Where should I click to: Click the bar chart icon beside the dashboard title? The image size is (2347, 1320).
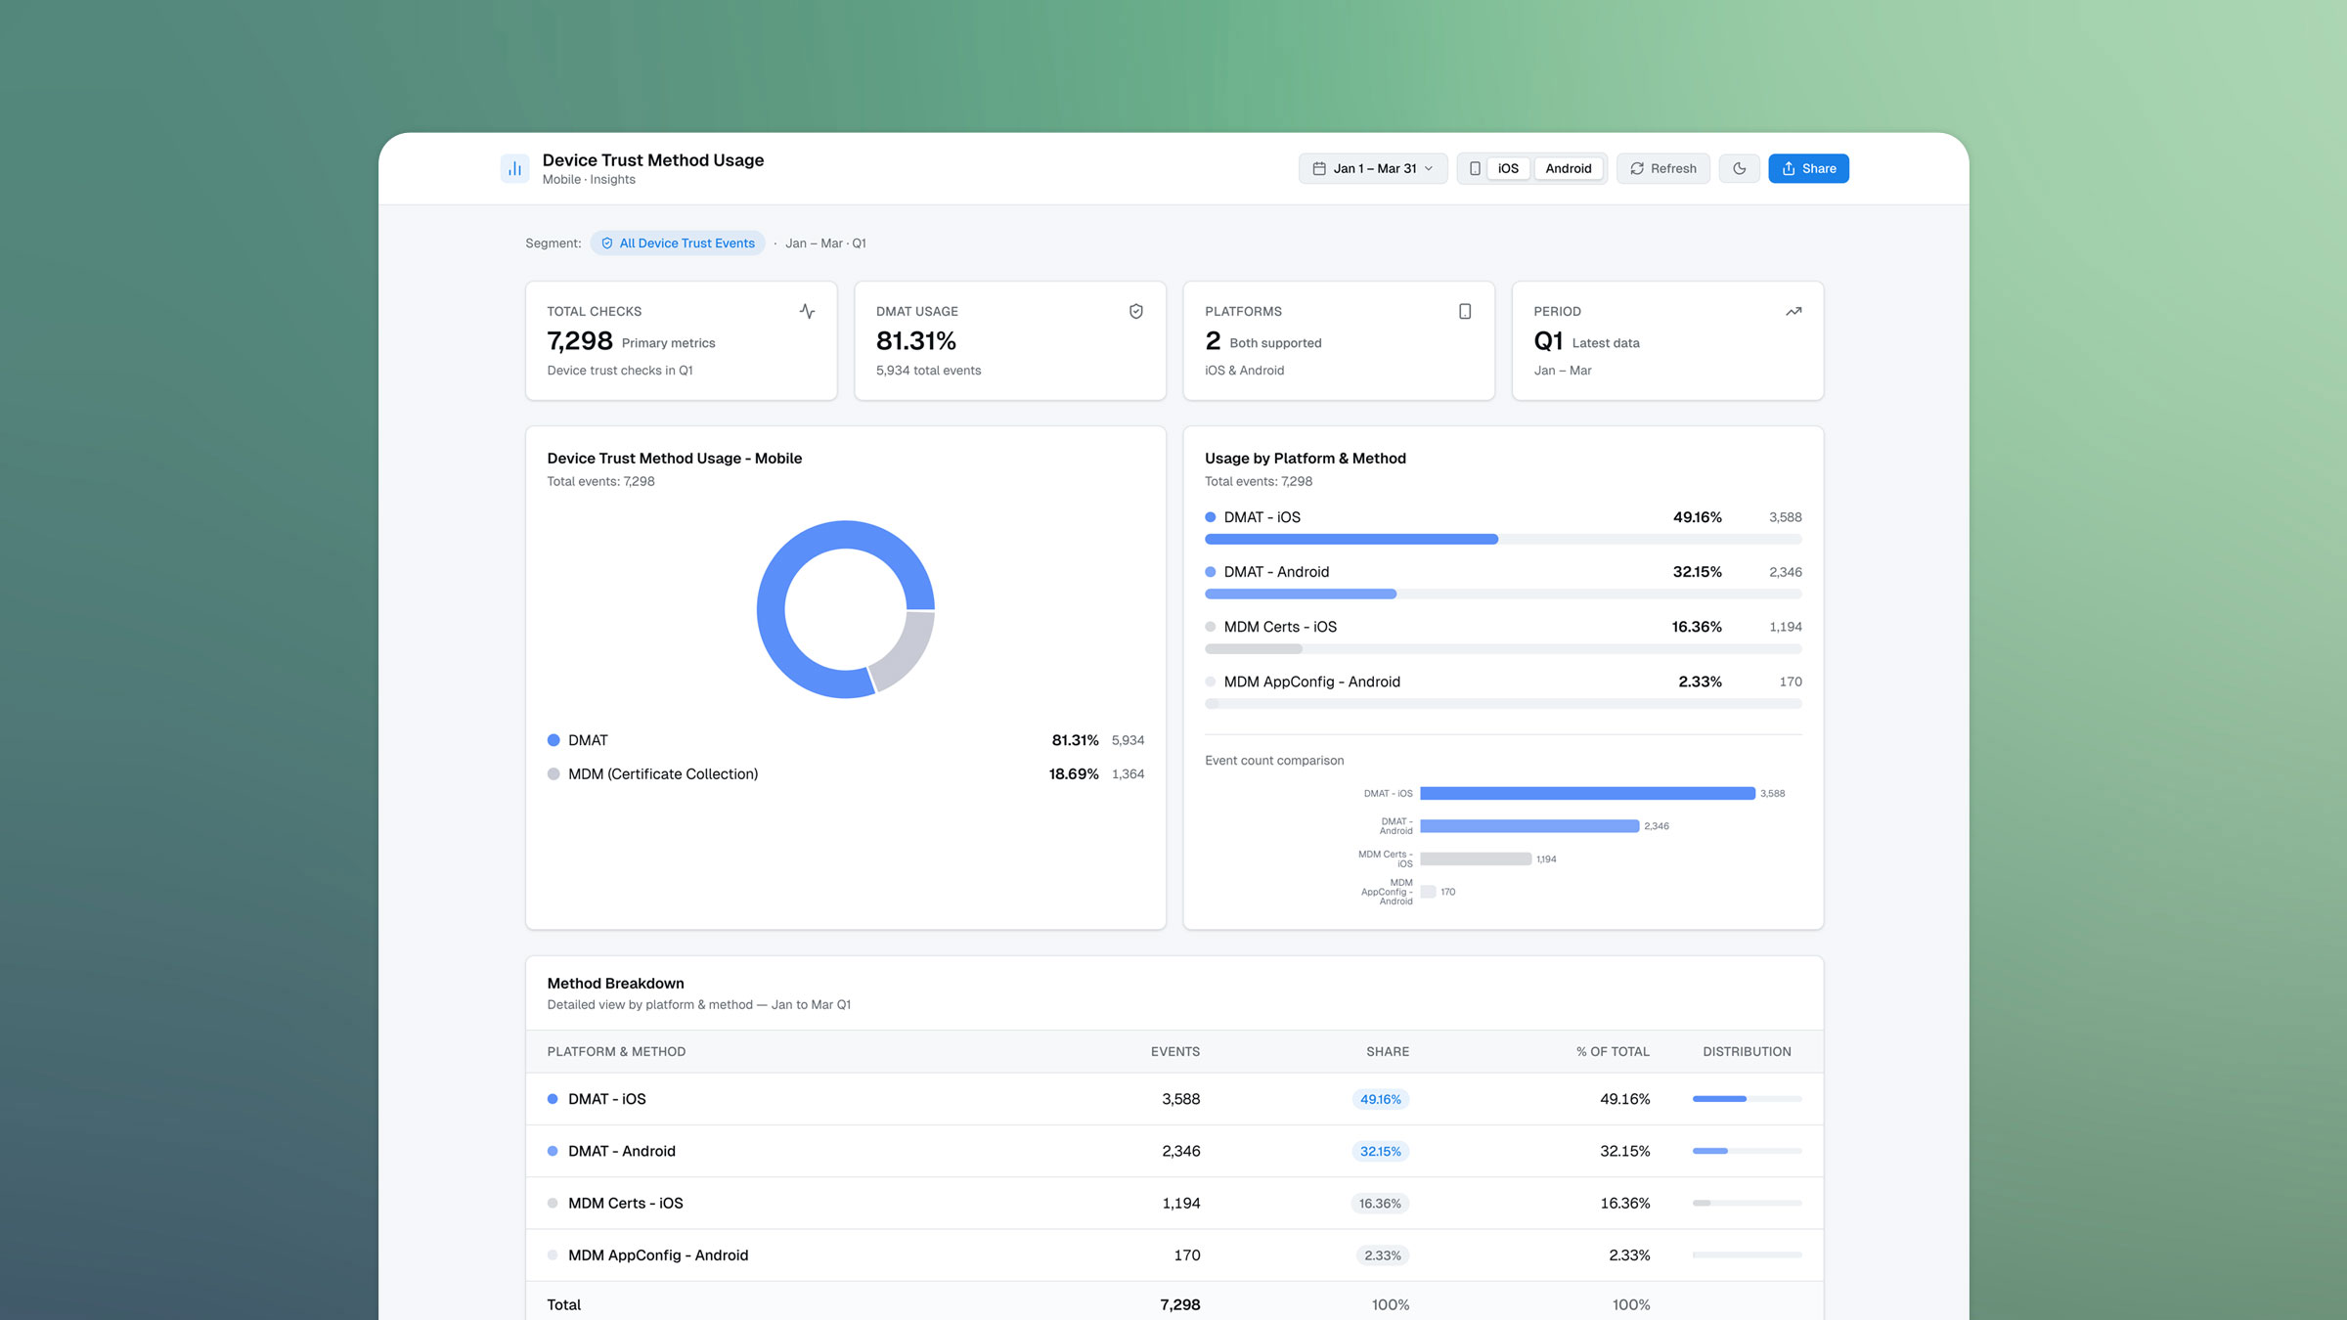514,167
